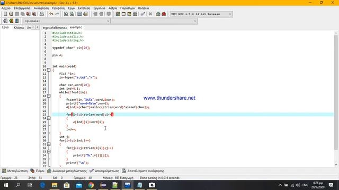Screen dimensions: 339x190
Task: Open the (globals) scope dropdown
Action: point(67,21)
